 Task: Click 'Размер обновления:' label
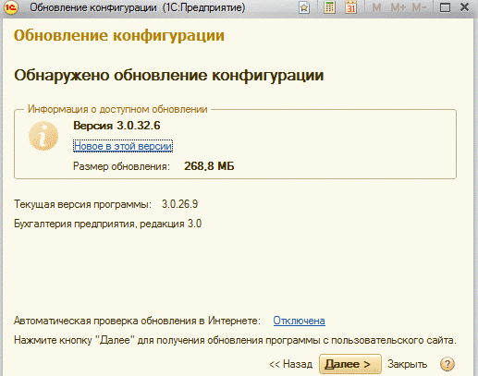[x=121, y=166]
